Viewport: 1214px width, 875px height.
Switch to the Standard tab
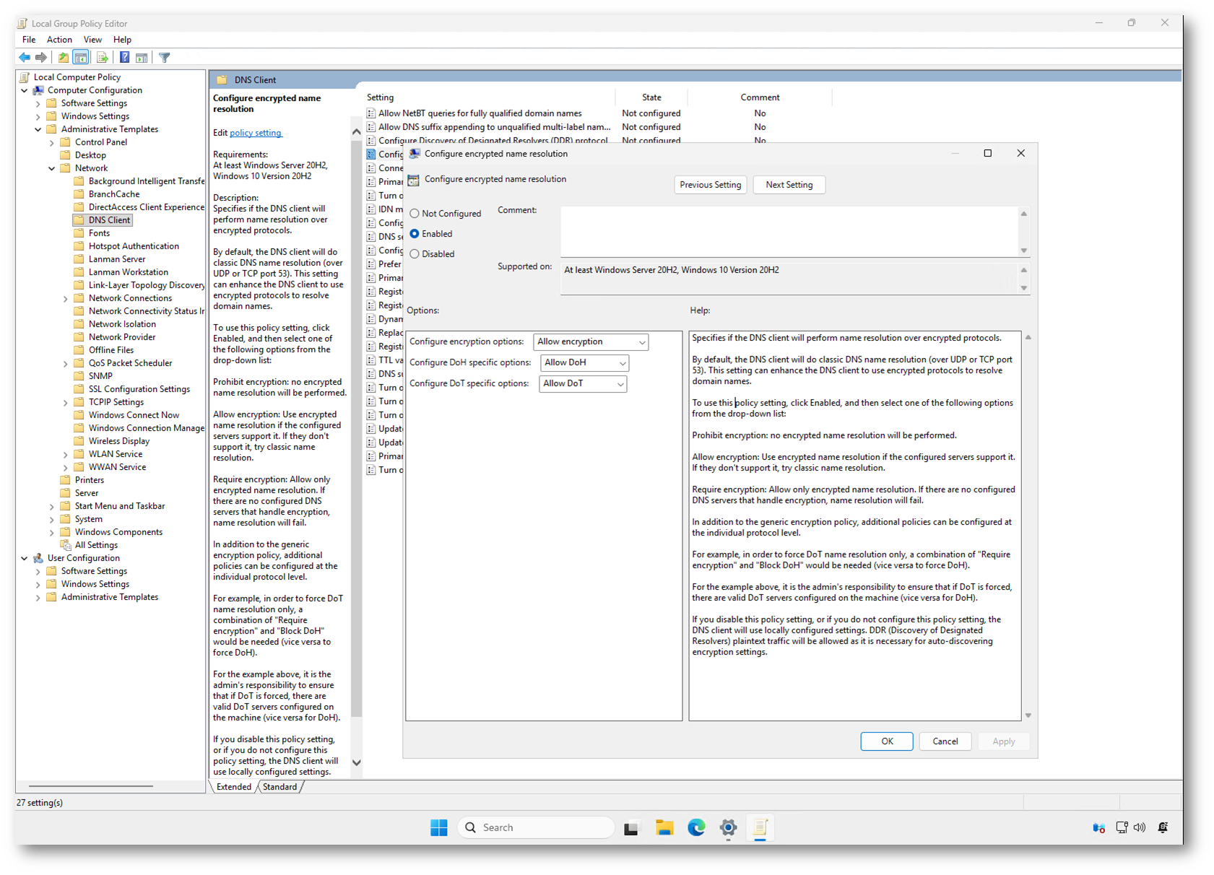pos(279,787)
